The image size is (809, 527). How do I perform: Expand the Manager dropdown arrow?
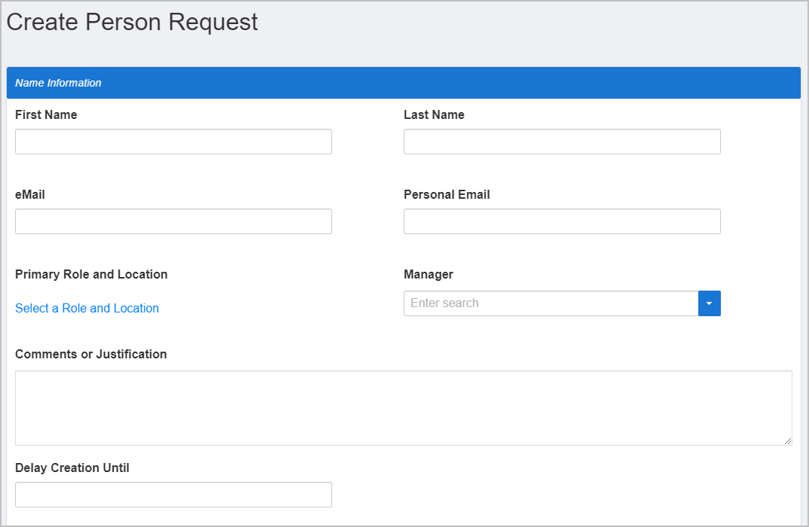710,303
